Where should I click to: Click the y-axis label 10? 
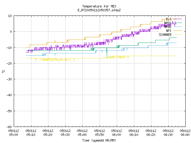(10, 16)
